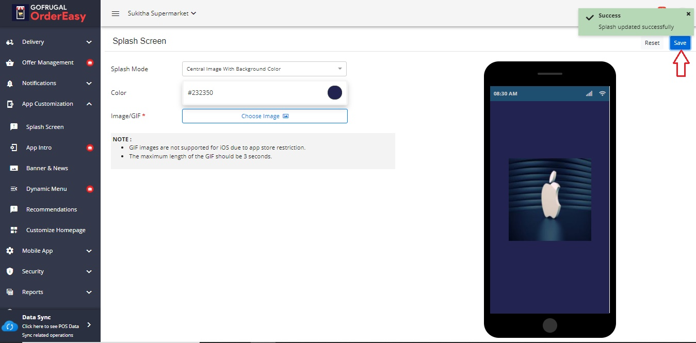Click the Data Sync cloud icon
This screenshot has height=343, width=696.
point(10,326)
